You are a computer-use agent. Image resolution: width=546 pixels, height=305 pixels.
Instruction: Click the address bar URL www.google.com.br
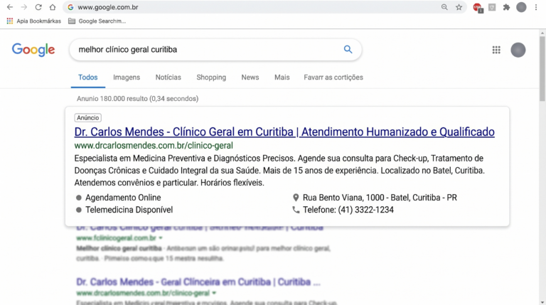click(x=108, y=7)
